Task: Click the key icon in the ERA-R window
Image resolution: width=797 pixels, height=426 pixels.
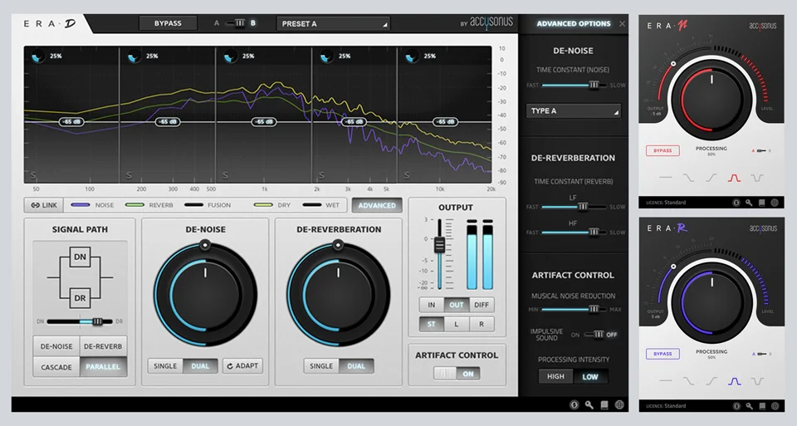Action: point(749,406)
